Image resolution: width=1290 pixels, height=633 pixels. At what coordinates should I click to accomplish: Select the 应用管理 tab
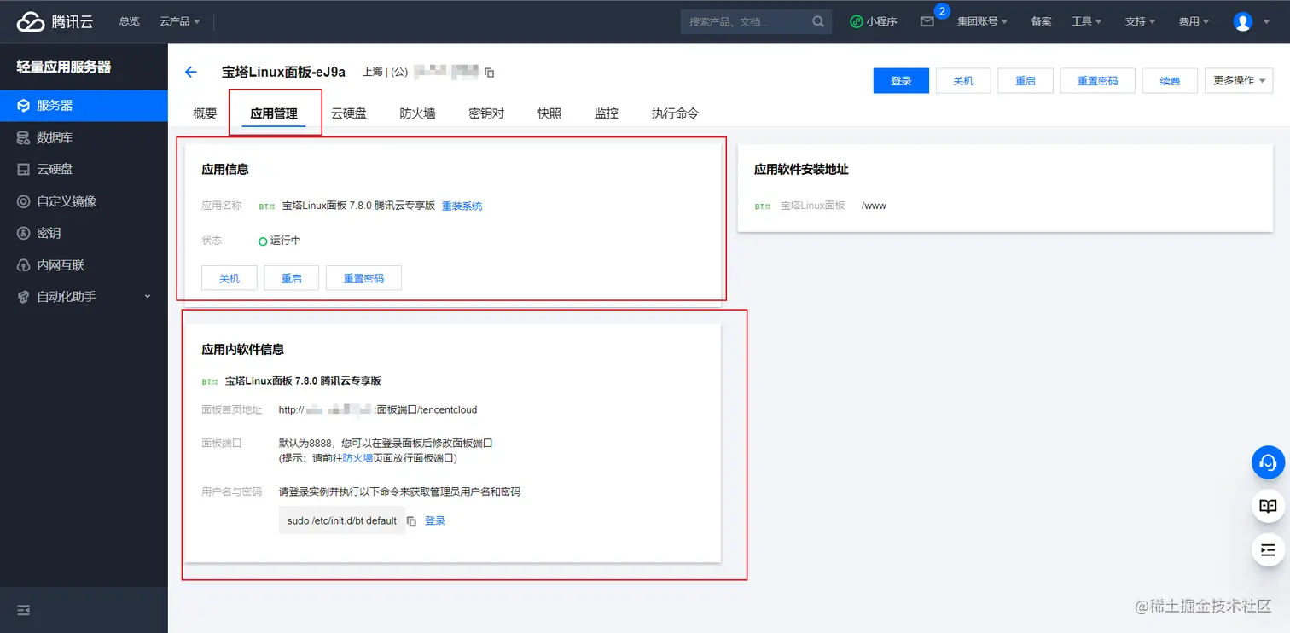click(274, 113)
